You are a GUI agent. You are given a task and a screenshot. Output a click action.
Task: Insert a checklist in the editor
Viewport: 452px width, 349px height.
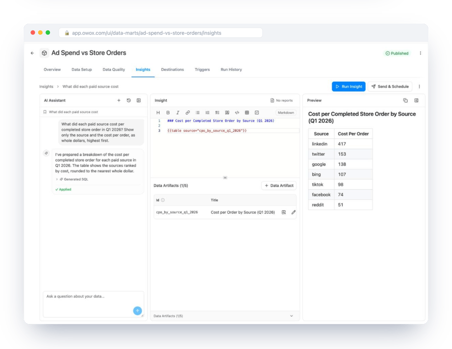[x=217, y=113]
